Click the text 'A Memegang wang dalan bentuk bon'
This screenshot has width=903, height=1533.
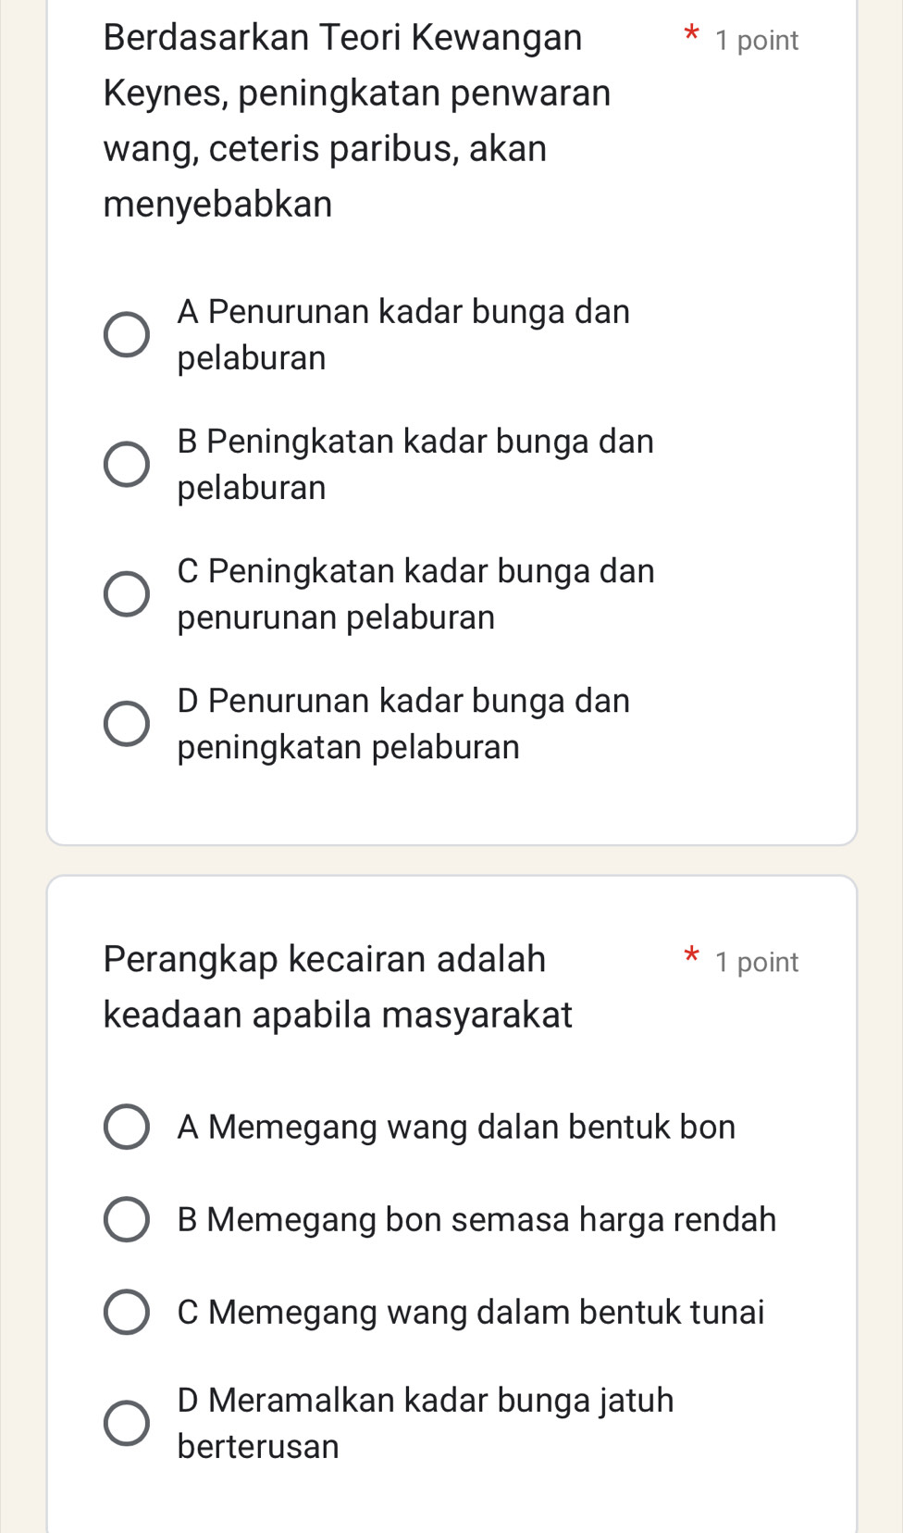pyautogui.click(x=456, y=1127)
